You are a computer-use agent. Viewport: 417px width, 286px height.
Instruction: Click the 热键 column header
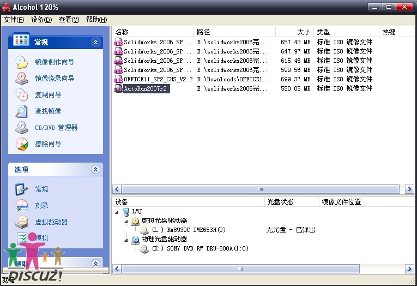396,32
